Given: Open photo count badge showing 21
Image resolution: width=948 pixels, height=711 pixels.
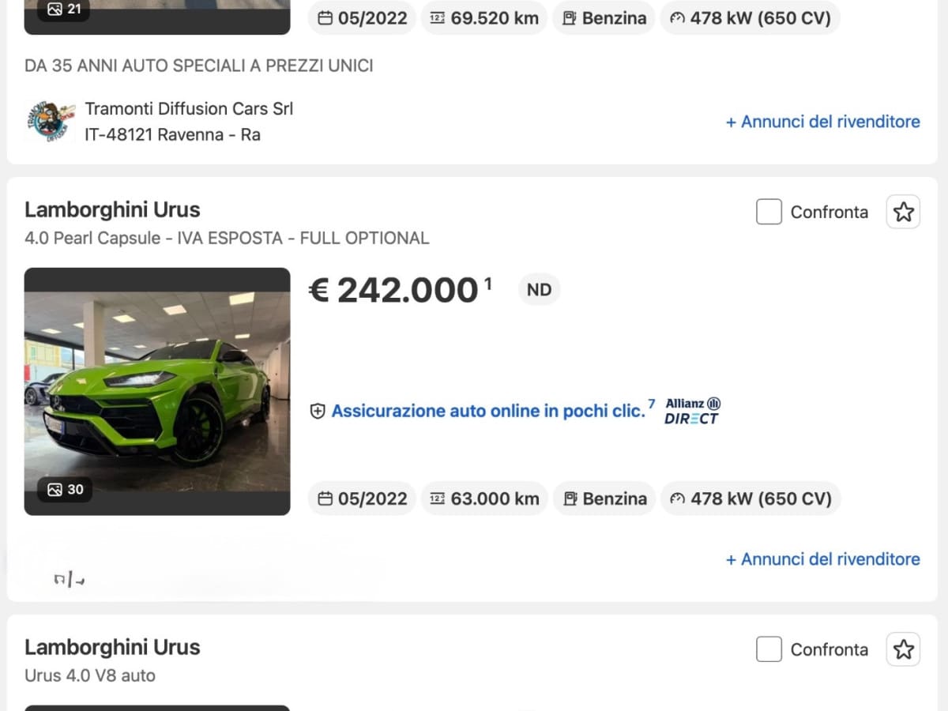Looking at the screenshot, I should [65, 9].
